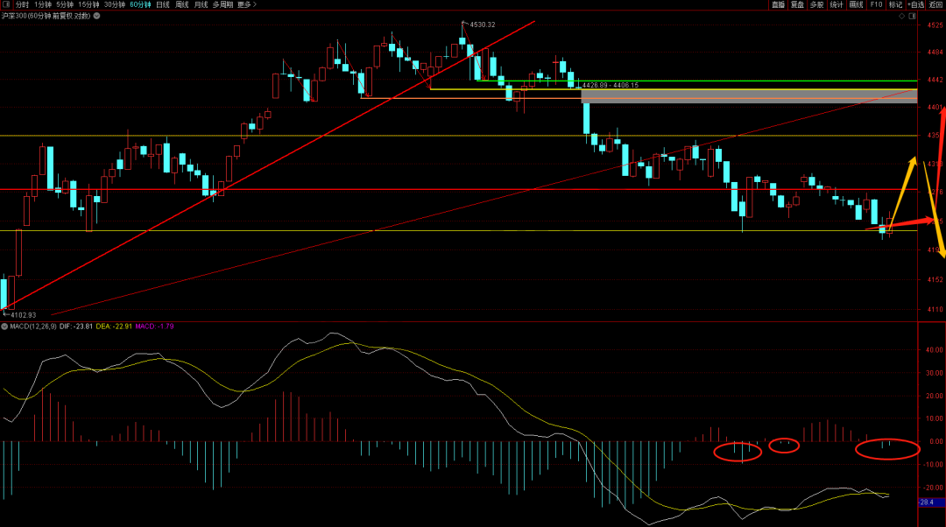Add to watchlist with +自选
The width and height of the screenshot is (946, 527).
click(916, 4)
